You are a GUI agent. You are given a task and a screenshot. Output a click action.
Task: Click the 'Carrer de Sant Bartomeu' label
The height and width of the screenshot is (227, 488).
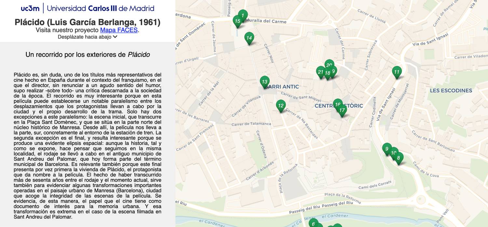tap(433, 141)
